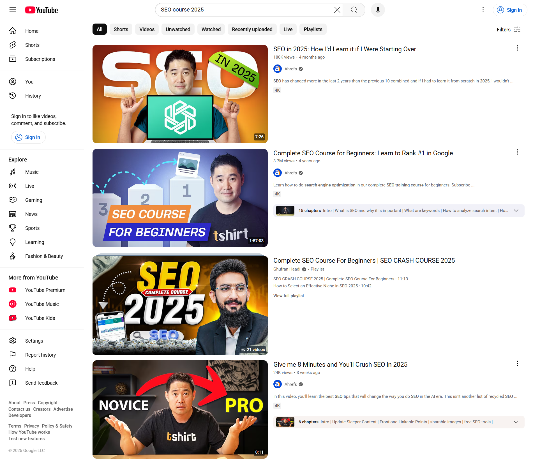Screen dimensions: 533x464
Task: Clear the search query with the X
Action: coord(337,10)
